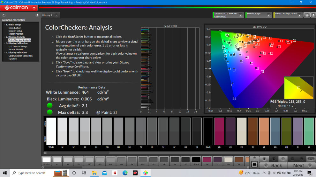Open the Introduction workflow page
This screenshot has height=177, width=316.
point(15,28)
